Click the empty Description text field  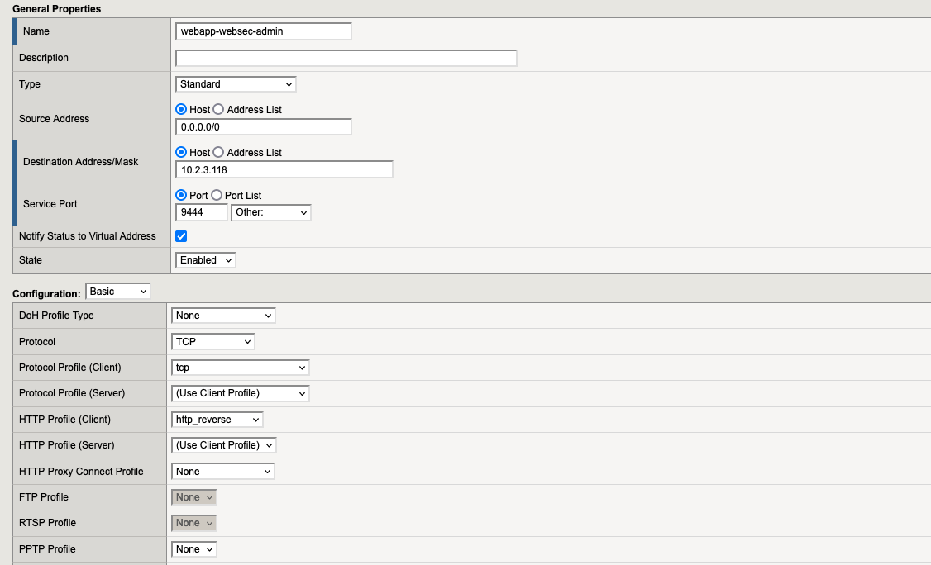point(346,58)
